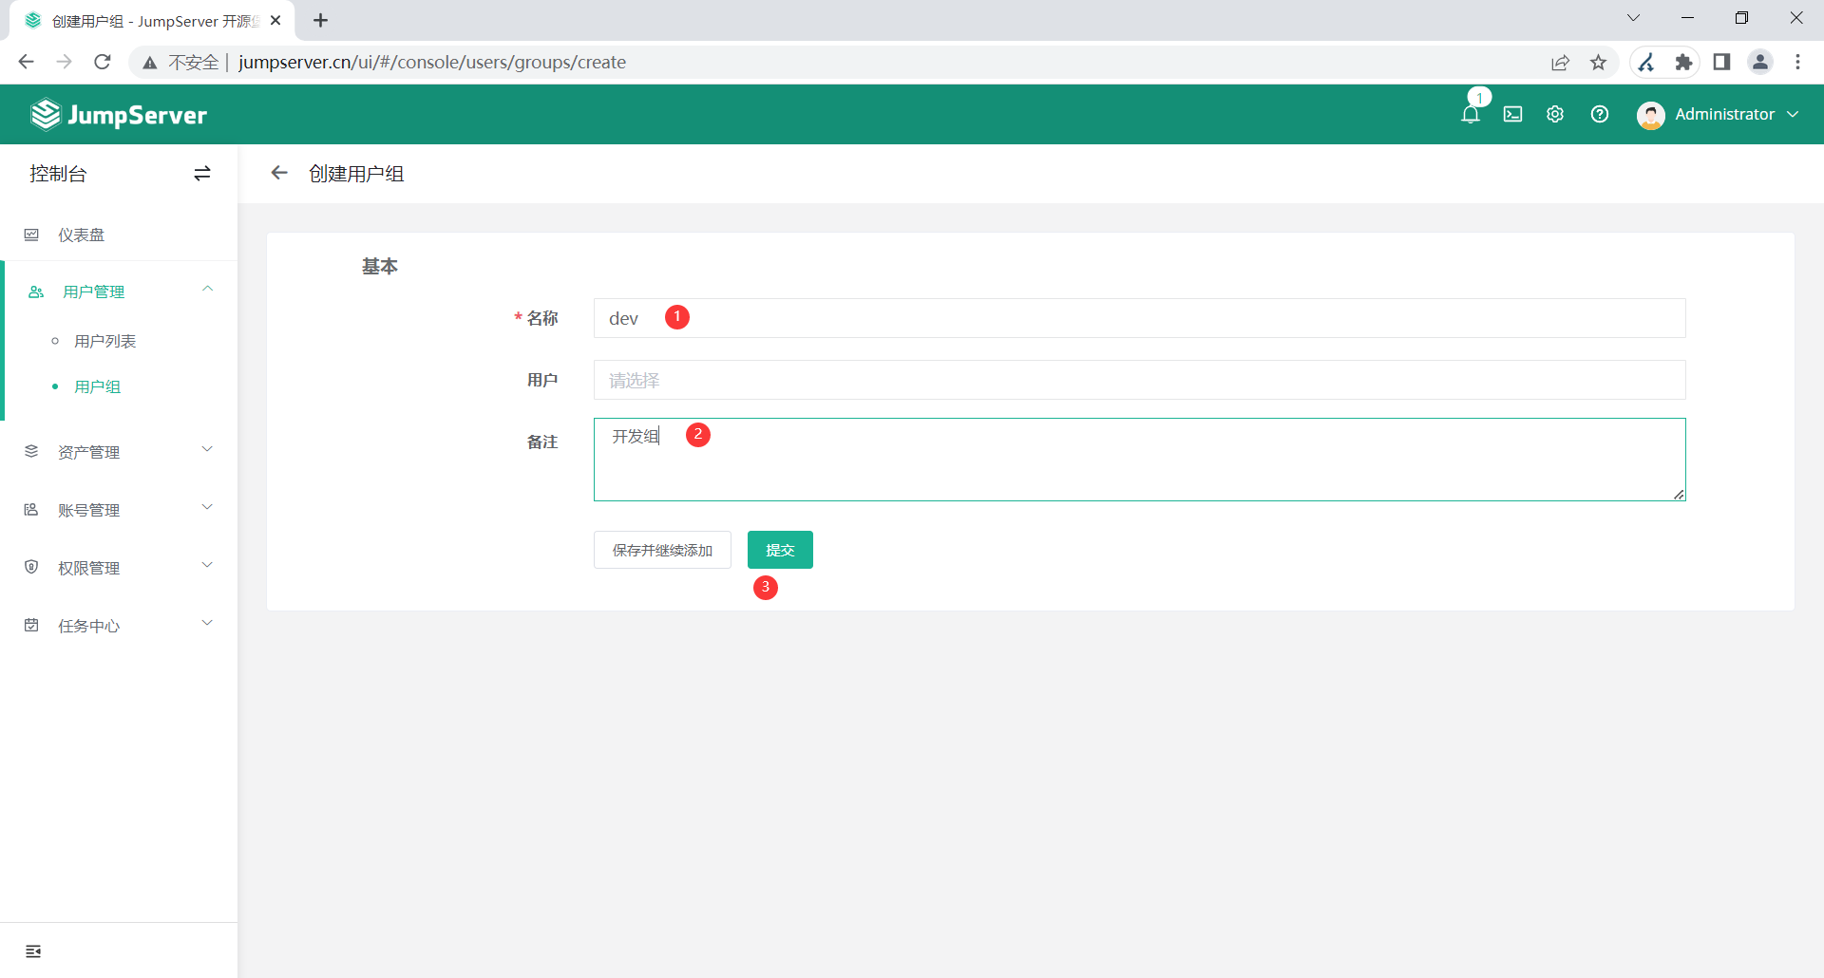Click the task center icon beside 任务中心

coord(31,626)
